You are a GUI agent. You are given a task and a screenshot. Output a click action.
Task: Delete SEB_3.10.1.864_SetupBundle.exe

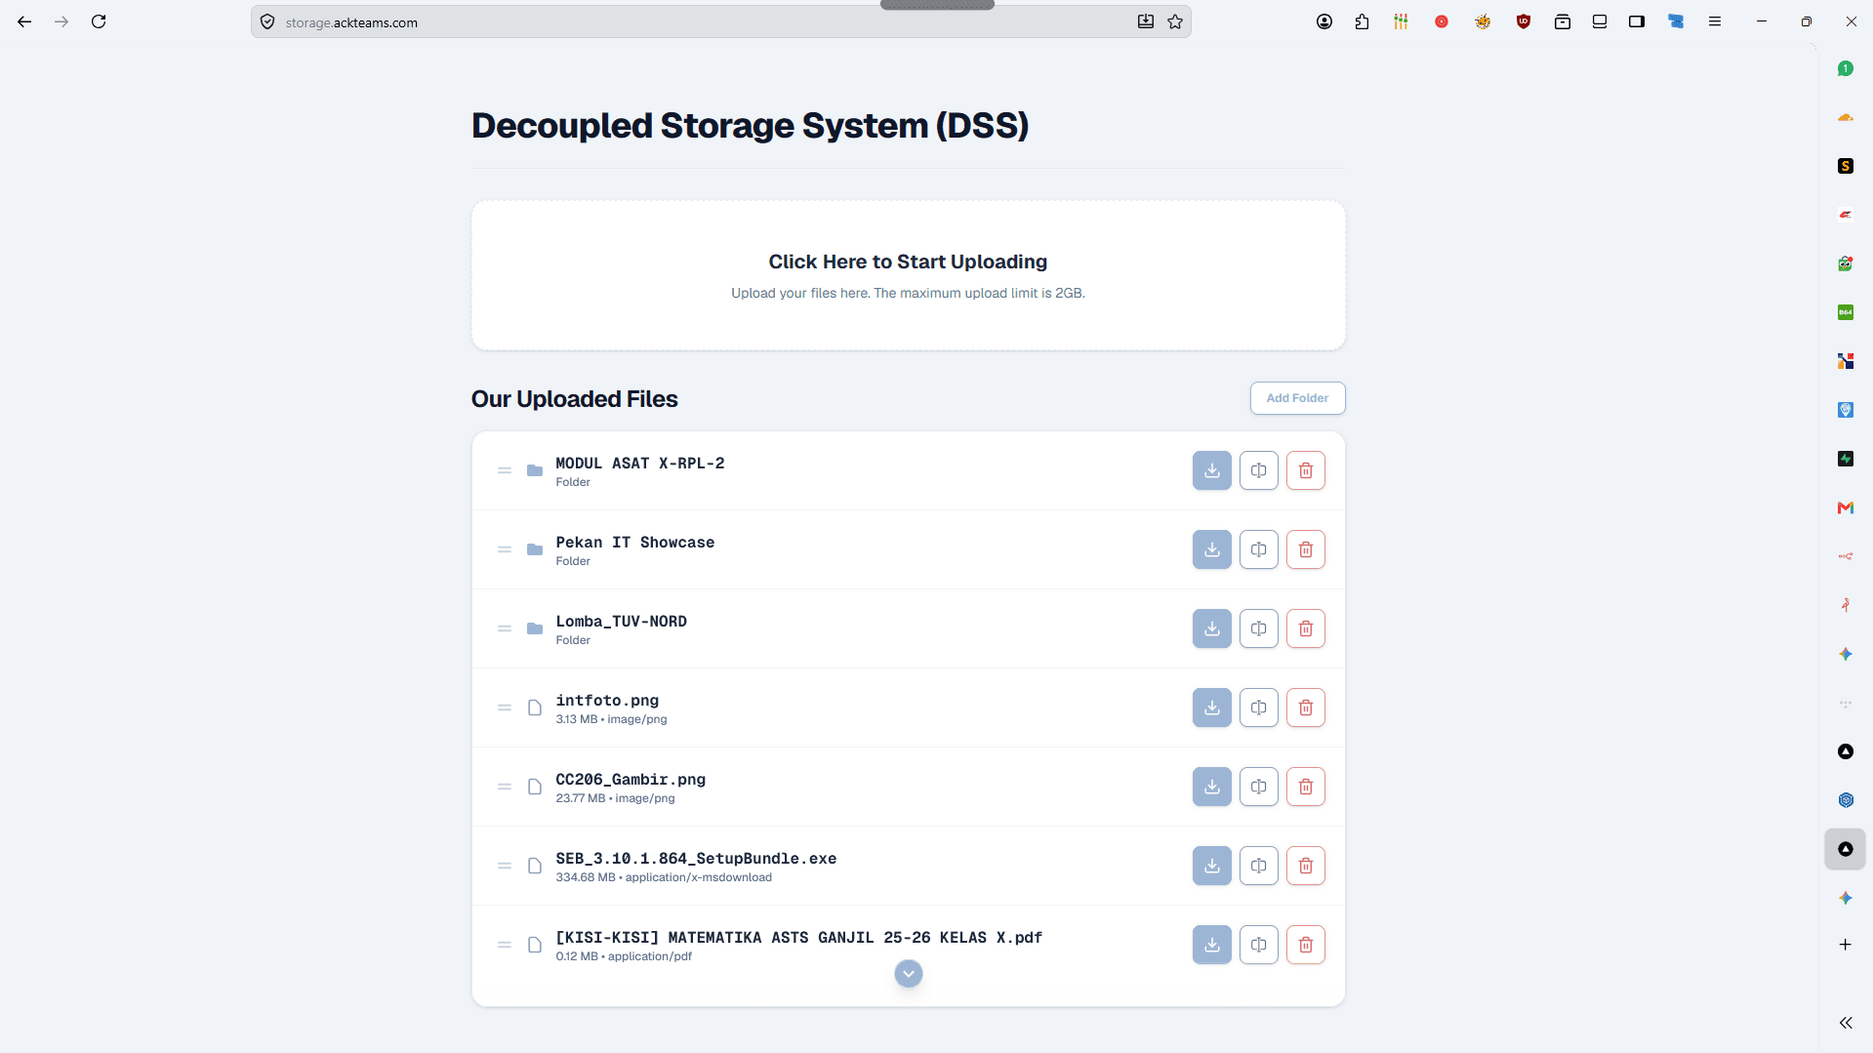pos(1305,866)
